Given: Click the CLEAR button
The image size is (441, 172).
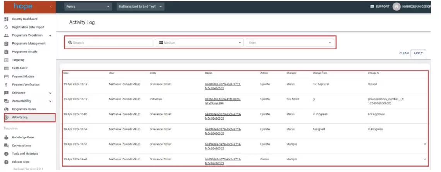Looking at the screenshot, I should coord(404,53).
